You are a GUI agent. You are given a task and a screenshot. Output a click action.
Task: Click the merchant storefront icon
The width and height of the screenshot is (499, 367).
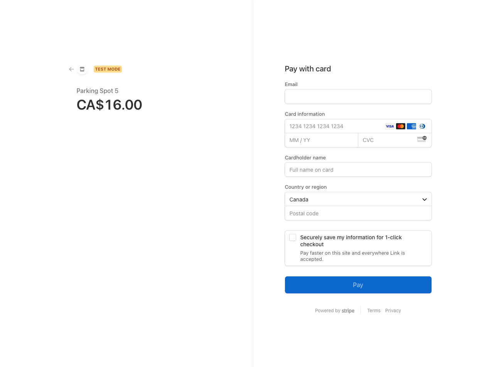[x=82, y=69]
